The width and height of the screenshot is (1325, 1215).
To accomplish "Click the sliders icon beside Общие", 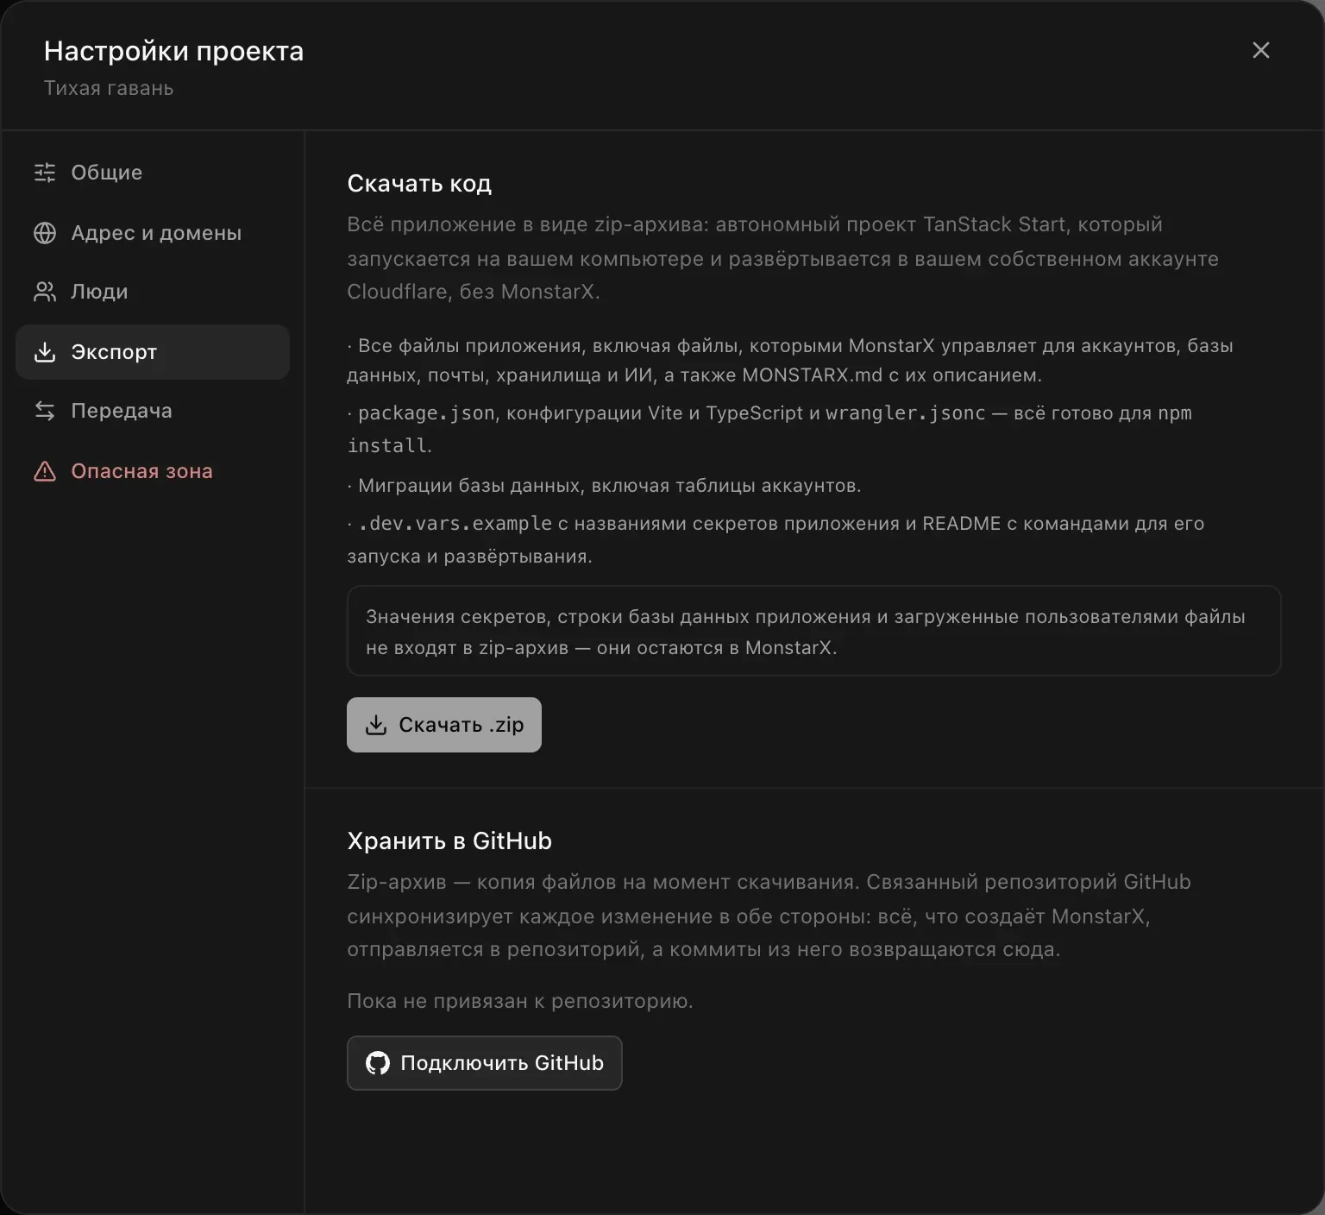I will [x=45, y=173].
